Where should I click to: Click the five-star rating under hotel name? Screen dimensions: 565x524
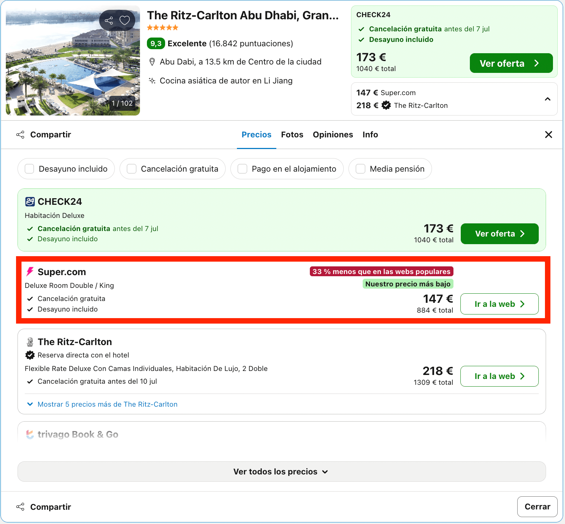click(163, 28)
